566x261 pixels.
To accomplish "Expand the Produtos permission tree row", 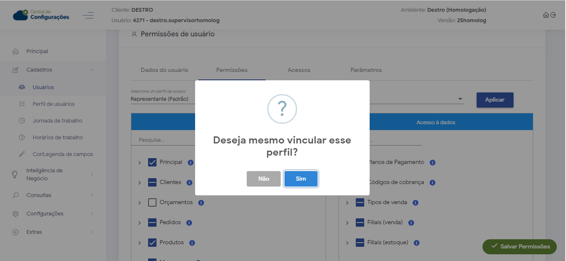I will 140,243.
